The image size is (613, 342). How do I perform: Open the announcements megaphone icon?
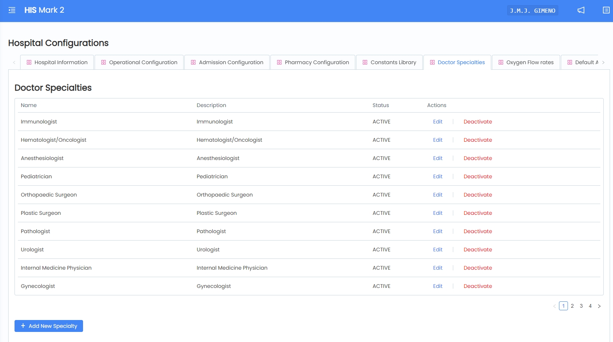(581, 10)
